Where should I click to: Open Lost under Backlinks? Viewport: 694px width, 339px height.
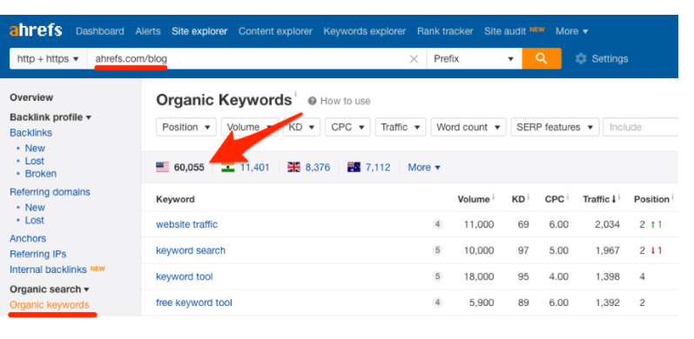coord(35,161)
